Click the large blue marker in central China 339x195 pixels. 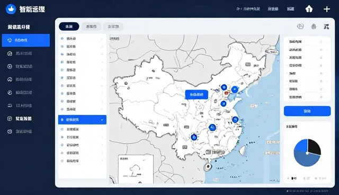pos(212,128)
